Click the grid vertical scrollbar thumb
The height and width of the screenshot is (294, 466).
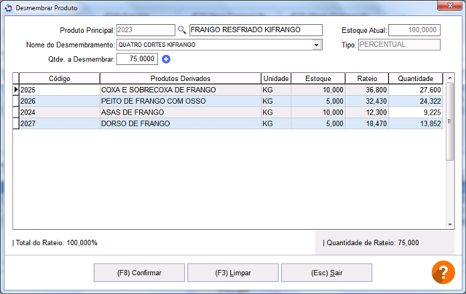(x=450, y=122)
